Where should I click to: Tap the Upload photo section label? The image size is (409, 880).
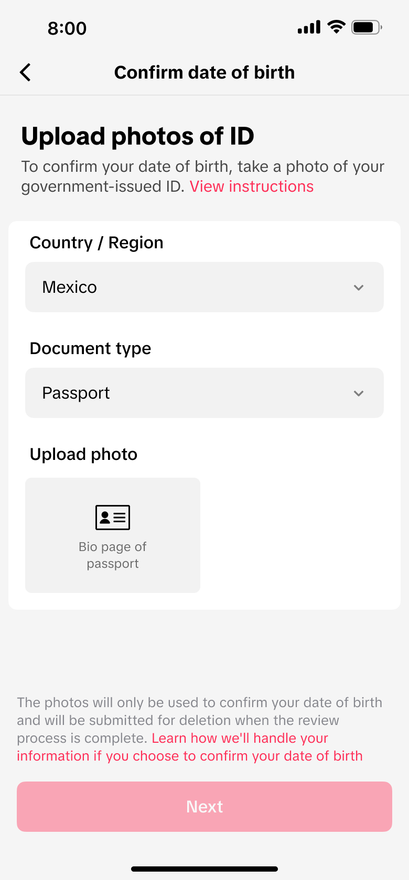(x=83, y=454)
